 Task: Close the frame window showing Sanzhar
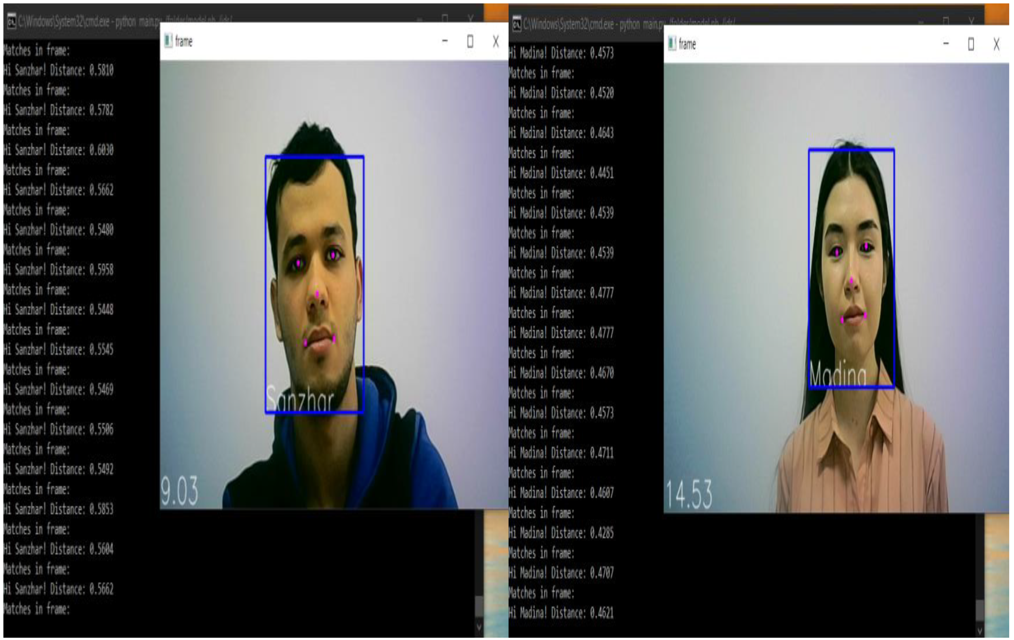coord(496,41)
